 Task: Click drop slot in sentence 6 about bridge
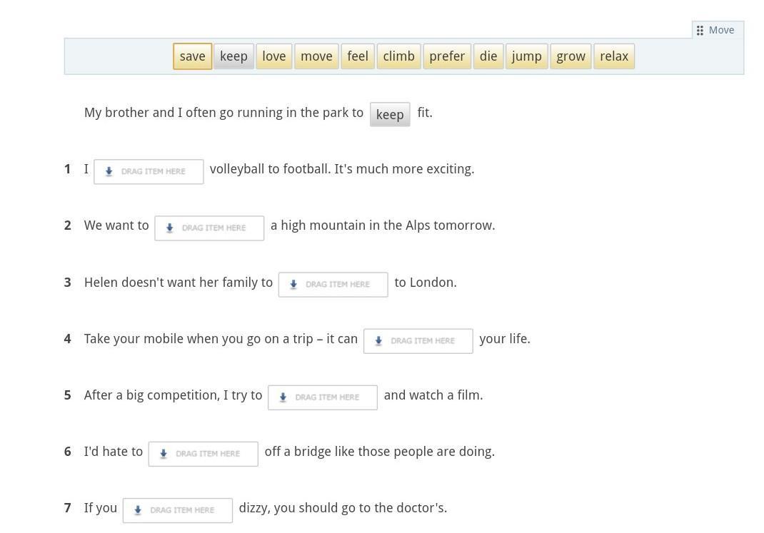203,453
